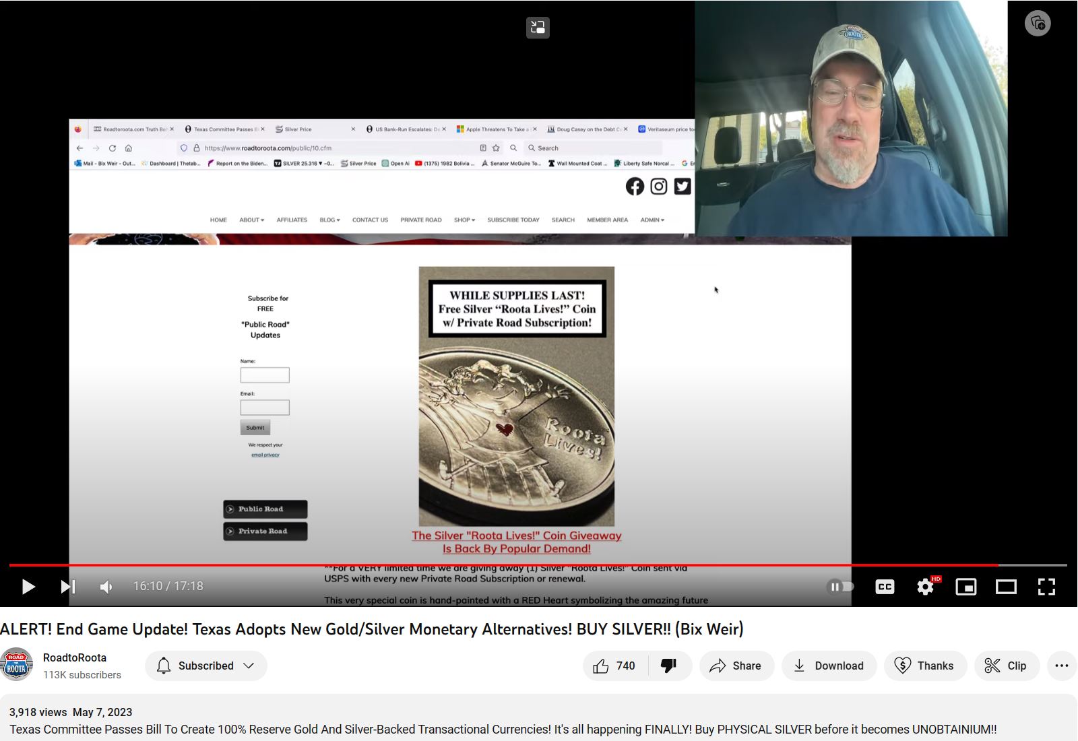Viewport: 1078px width, 741px height.
Task: Play the video
Action: coord(28,587)
